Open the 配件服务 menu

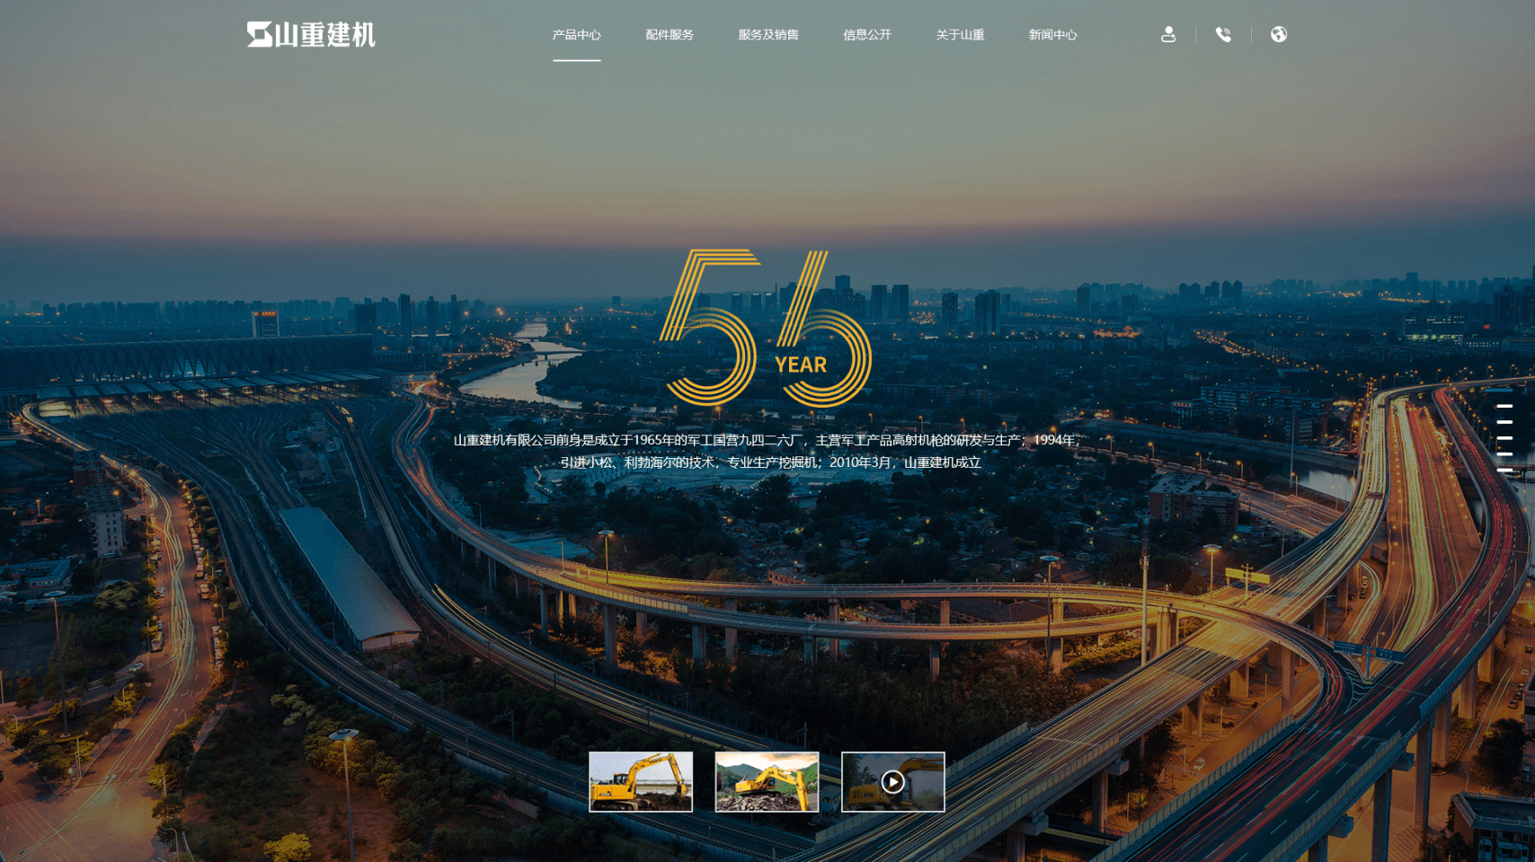click(x=670, y=35)
